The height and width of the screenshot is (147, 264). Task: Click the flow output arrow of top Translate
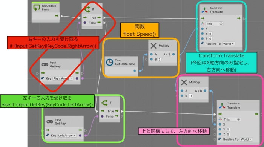tap(239, 18)
